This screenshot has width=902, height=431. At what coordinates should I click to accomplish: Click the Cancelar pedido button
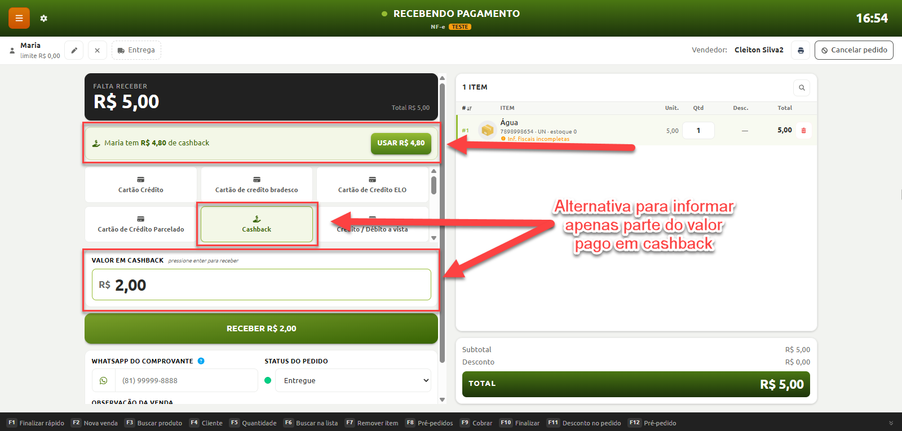[x=854, y=50]
